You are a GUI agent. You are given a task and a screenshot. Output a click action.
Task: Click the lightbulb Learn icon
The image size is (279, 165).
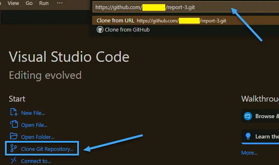click(x=248, y=136)
